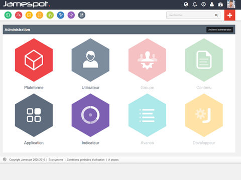This screenshot has width=241, height=180.
Task: Click the Jamespot logo
Action: tap(27, 4)
